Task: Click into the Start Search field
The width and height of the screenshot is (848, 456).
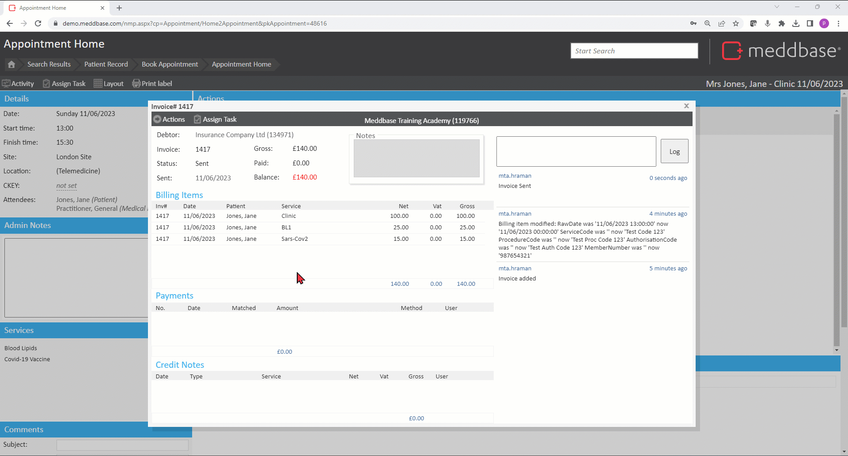Action: coord(634,51)
